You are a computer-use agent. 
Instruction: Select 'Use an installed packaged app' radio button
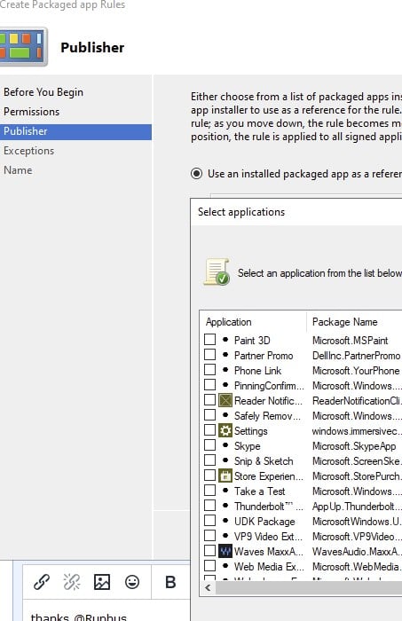point(196,174)
